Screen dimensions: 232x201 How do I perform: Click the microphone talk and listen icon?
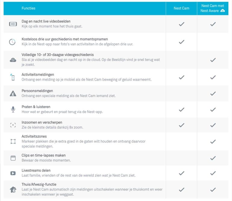(x=13, y=109)
